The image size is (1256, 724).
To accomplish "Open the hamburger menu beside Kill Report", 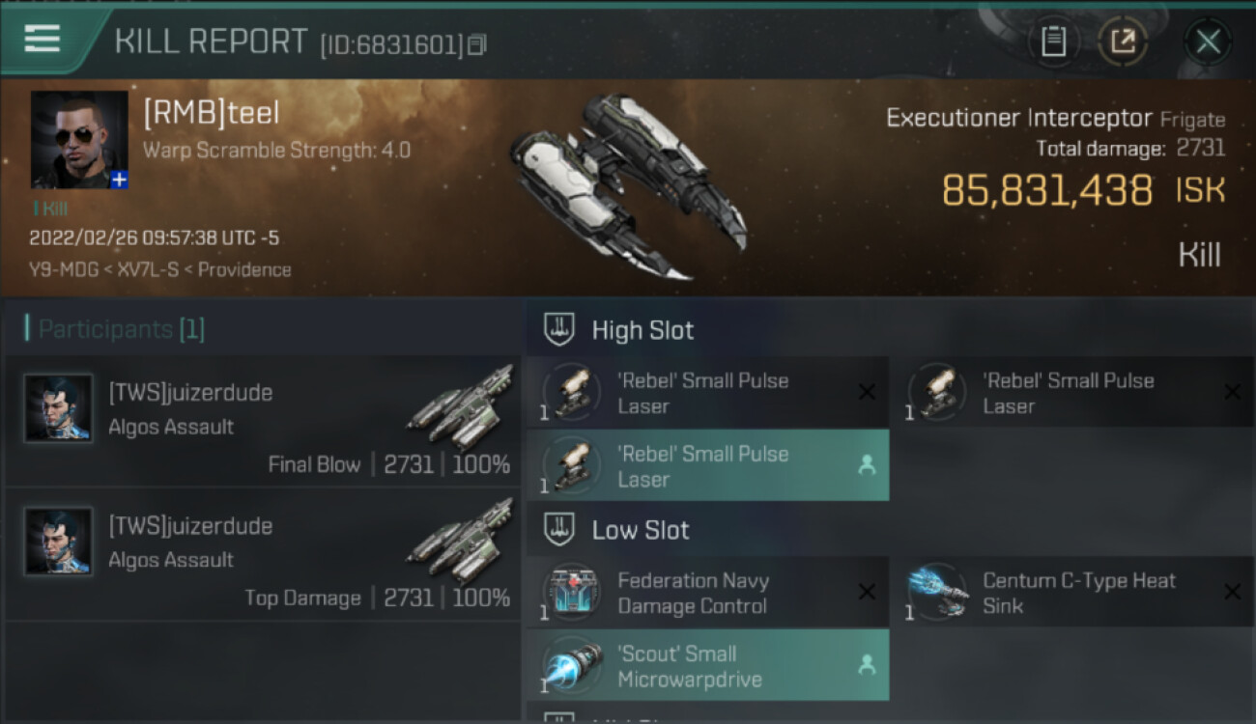I will click(x=43, y=39).
